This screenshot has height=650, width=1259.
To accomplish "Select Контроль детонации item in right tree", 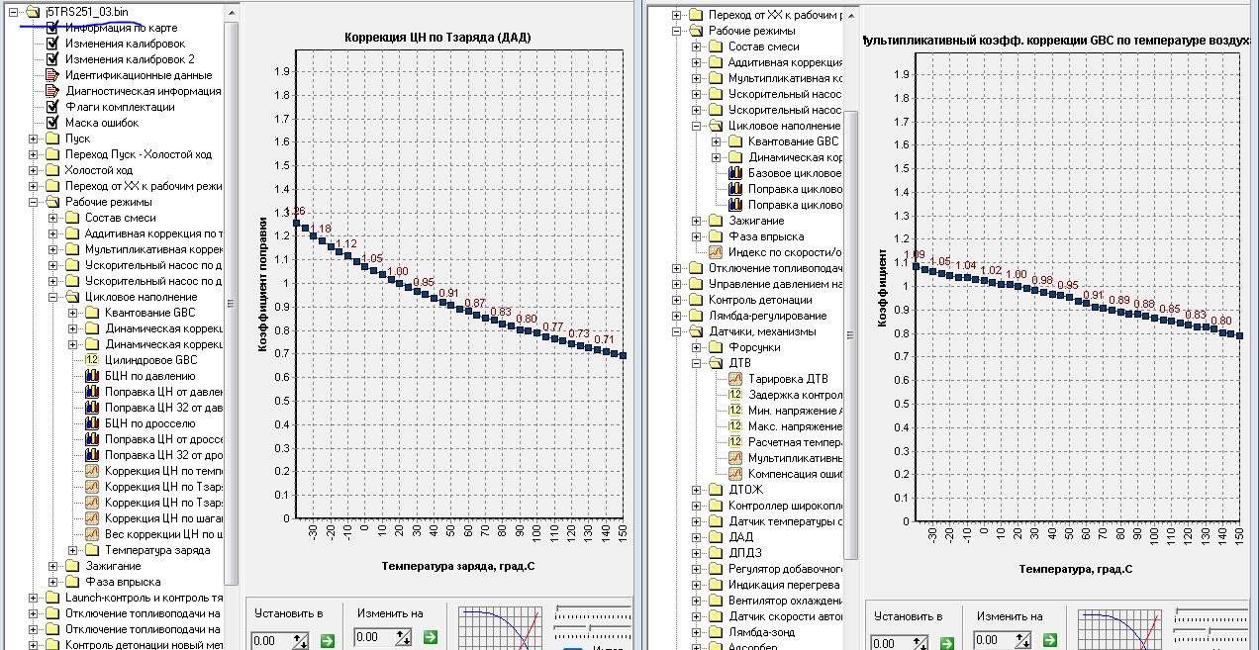I will (x=760, y=300).
